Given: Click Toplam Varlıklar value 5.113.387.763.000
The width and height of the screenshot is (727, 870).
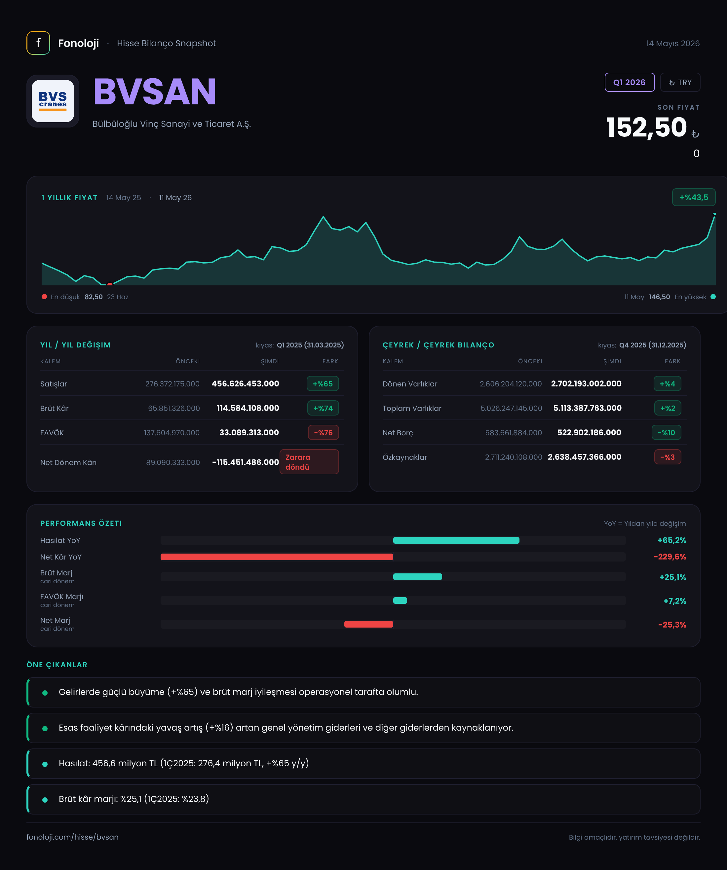Looking at the screenshot, I should (x=587, y=408).
